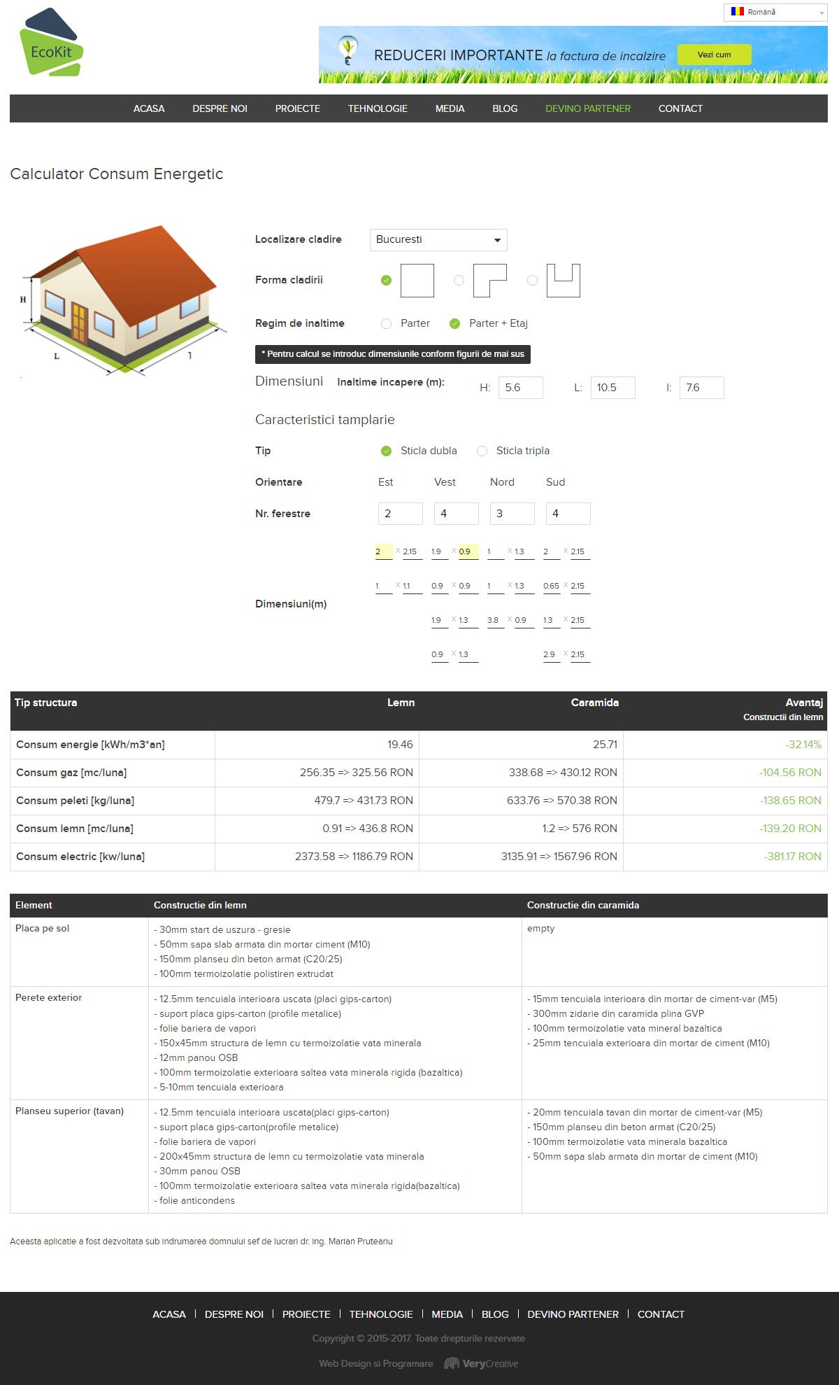This screenshot has width=839, height=1385.
Task: Go to DEVINO PARTENER in top menu
Action: pos(587,108)
